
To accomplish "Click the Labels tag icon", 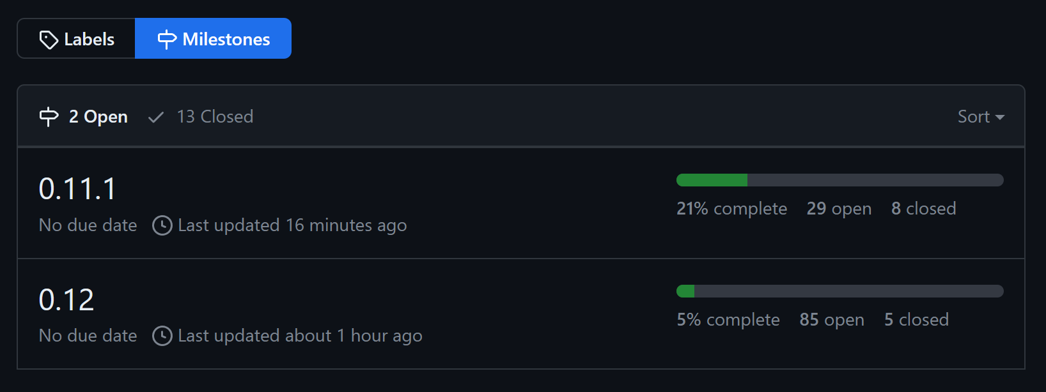I will coord(49,40).
